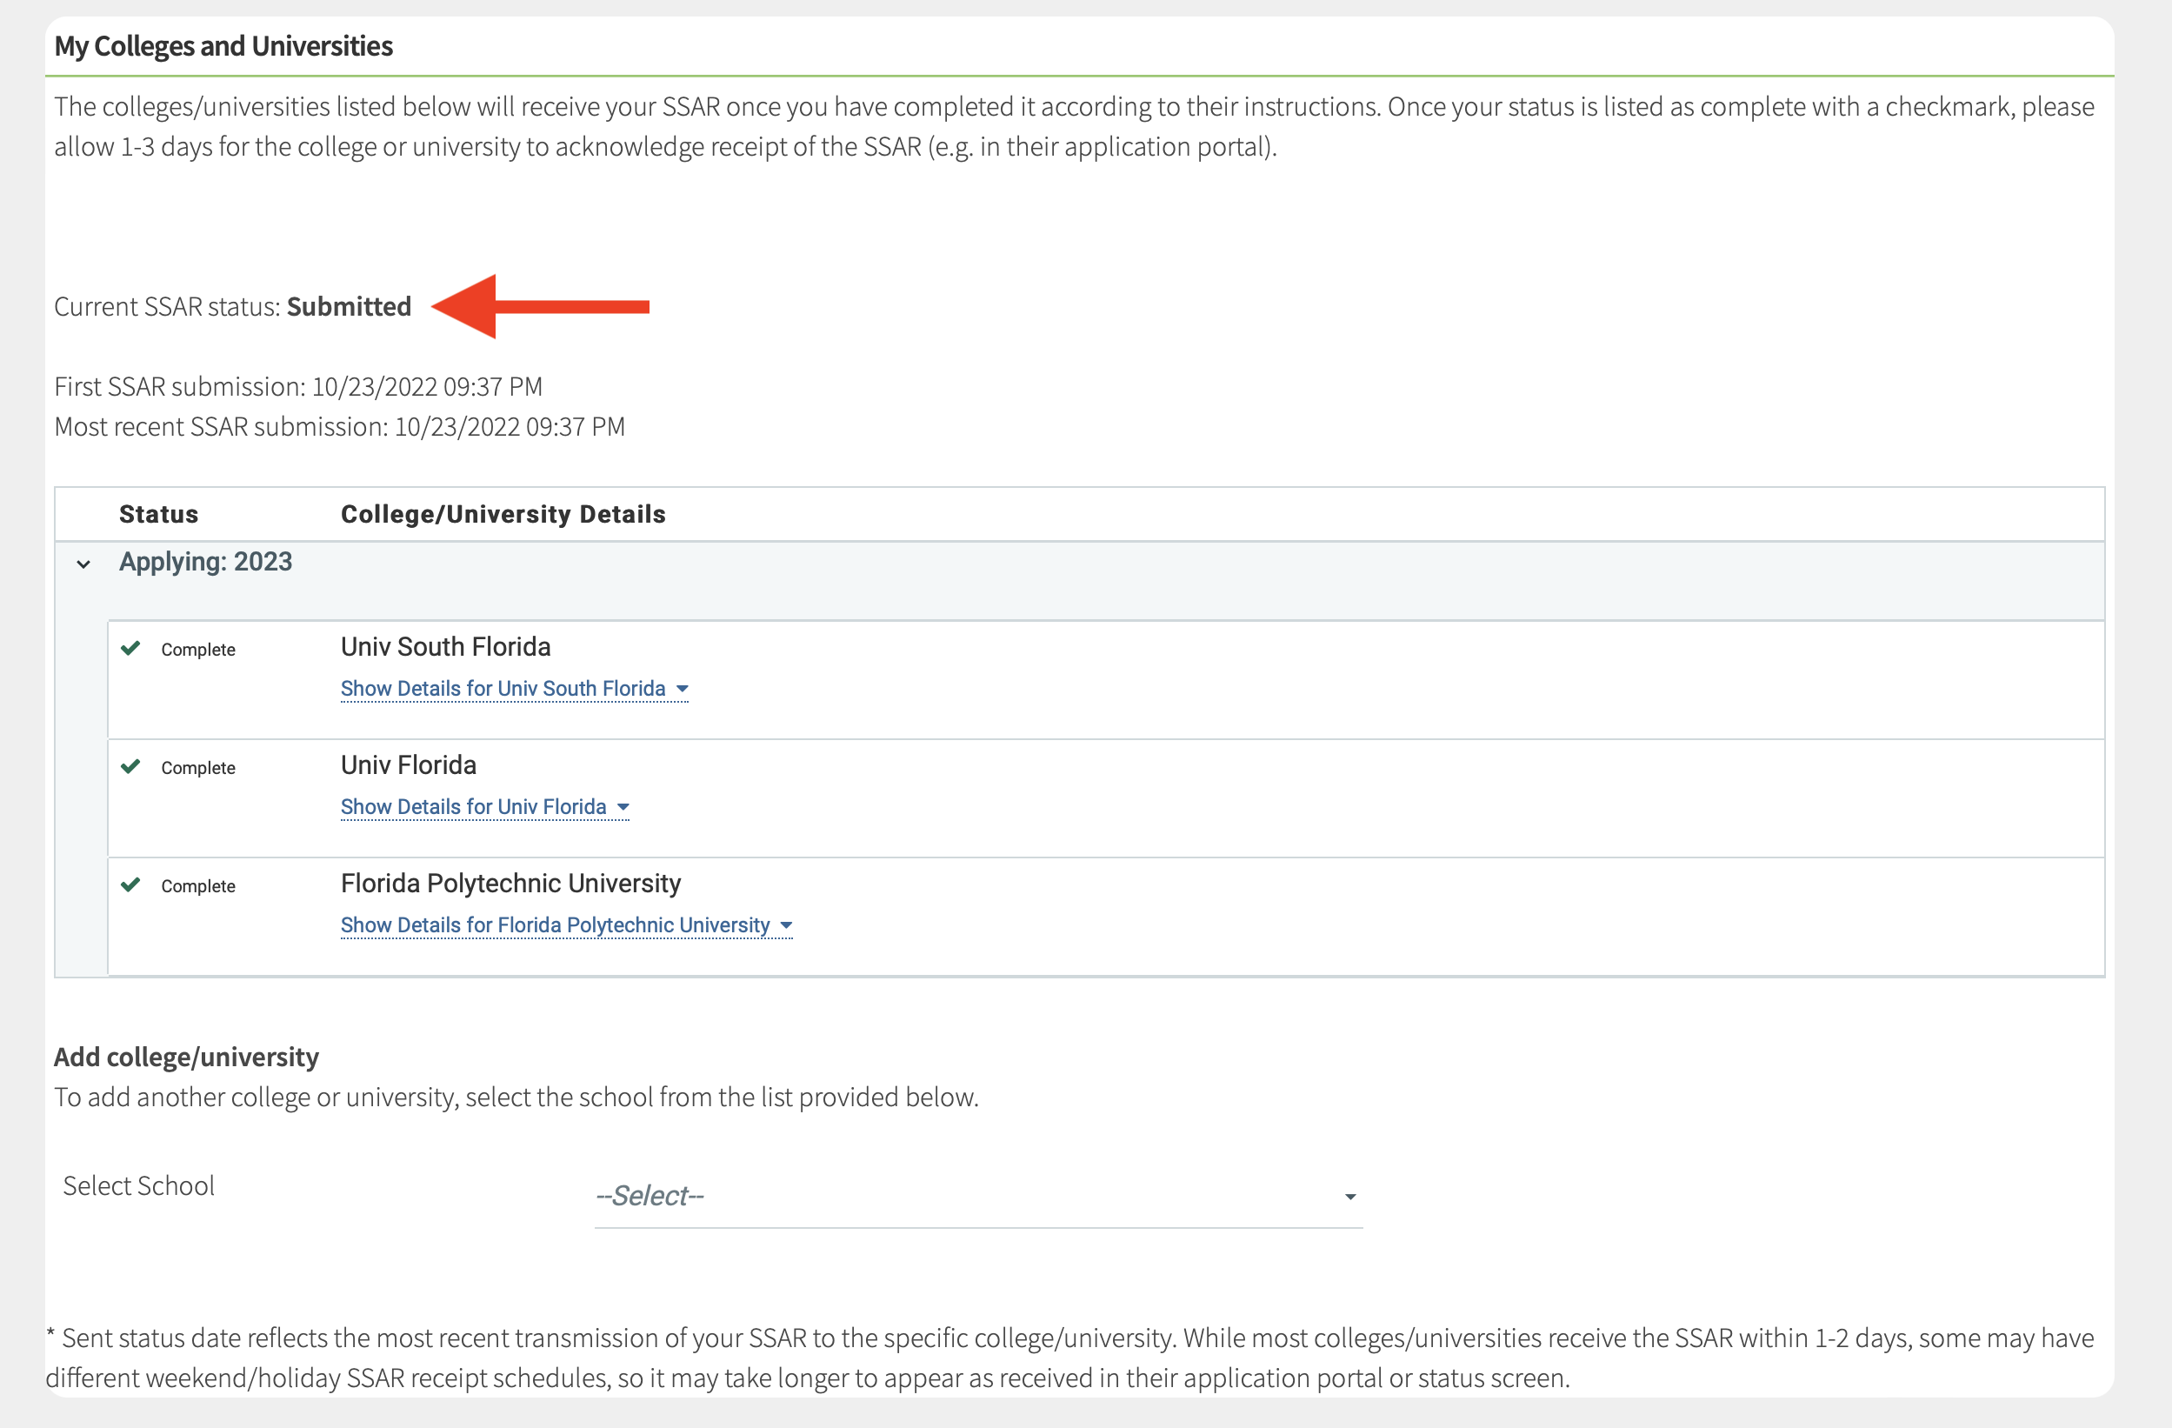
Task: Click caret after Univ Florida details link
Action: [x=623, y=807]
